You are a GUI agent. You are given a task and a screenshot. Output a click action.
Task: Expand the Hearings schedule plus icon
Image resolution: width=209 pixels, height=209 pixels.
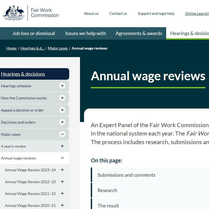coord(62,86)
